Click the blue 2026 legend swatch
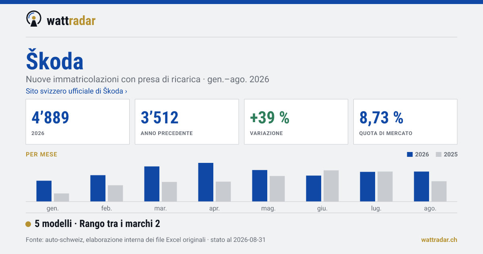The height and width of the screenshot is (254, 483). (x=410, y=154)
